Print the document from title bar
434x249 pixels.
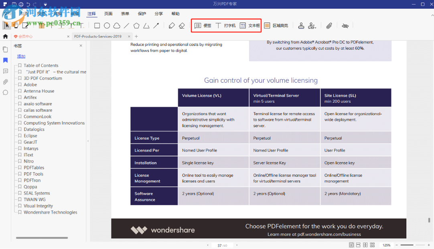tap(21, 4)
